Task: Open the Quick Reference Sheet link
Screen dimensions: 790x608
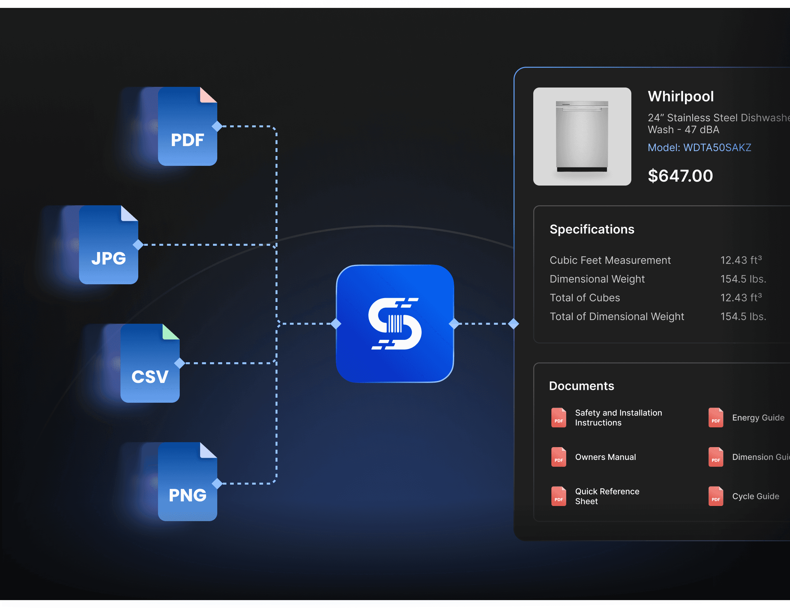Action: click(607, 496)
